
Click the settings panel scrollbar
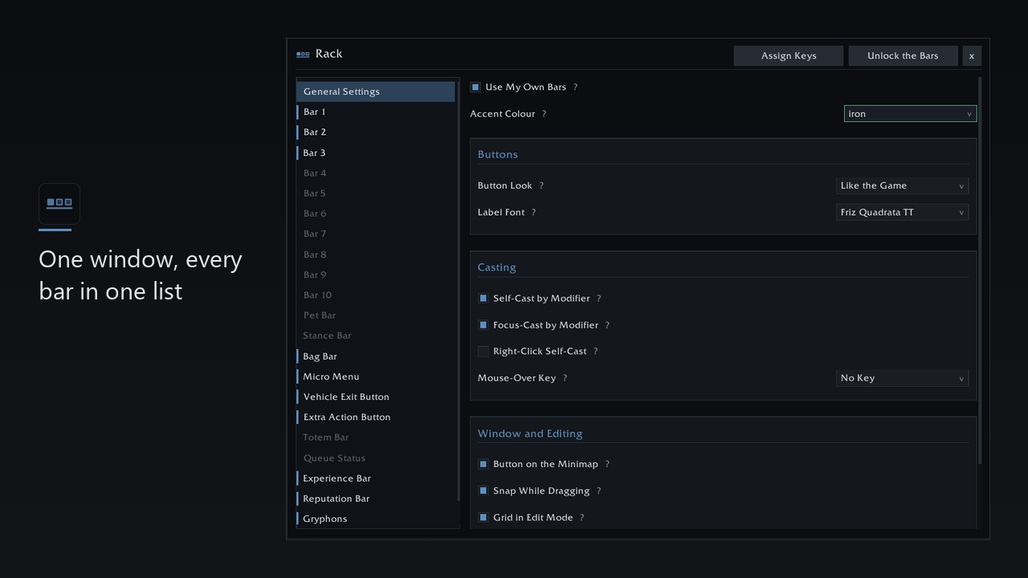(980, 271)
